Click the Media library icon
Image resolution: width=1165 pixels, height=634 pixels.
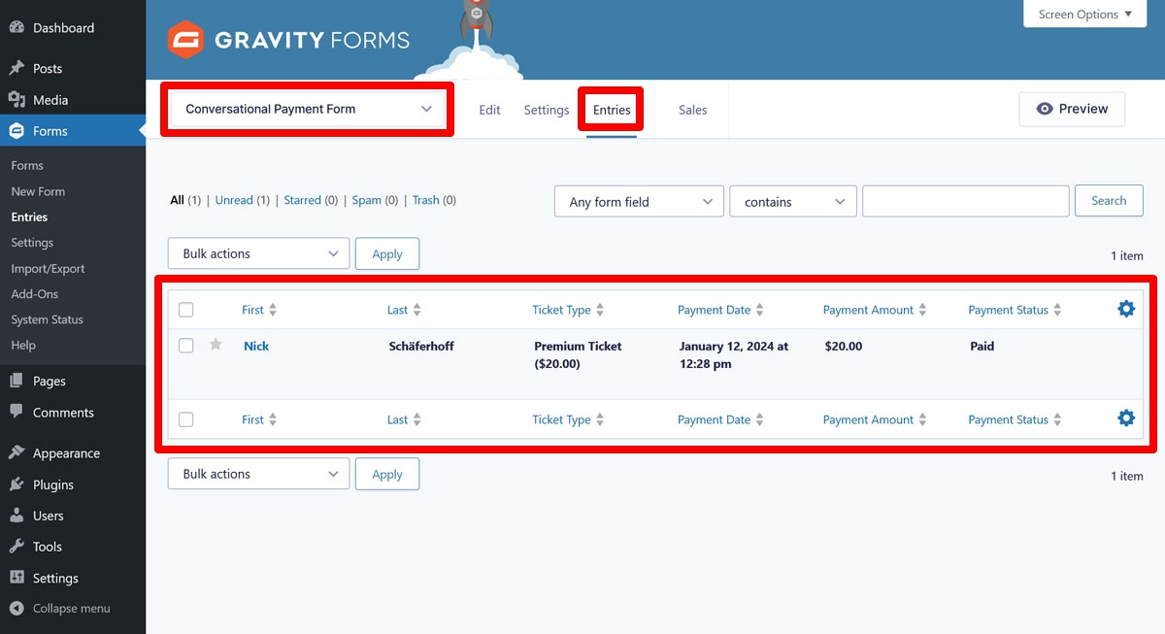point(17,100)
